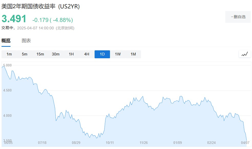
Task: Click the 删自选 button
Action: tap(238, 17)
